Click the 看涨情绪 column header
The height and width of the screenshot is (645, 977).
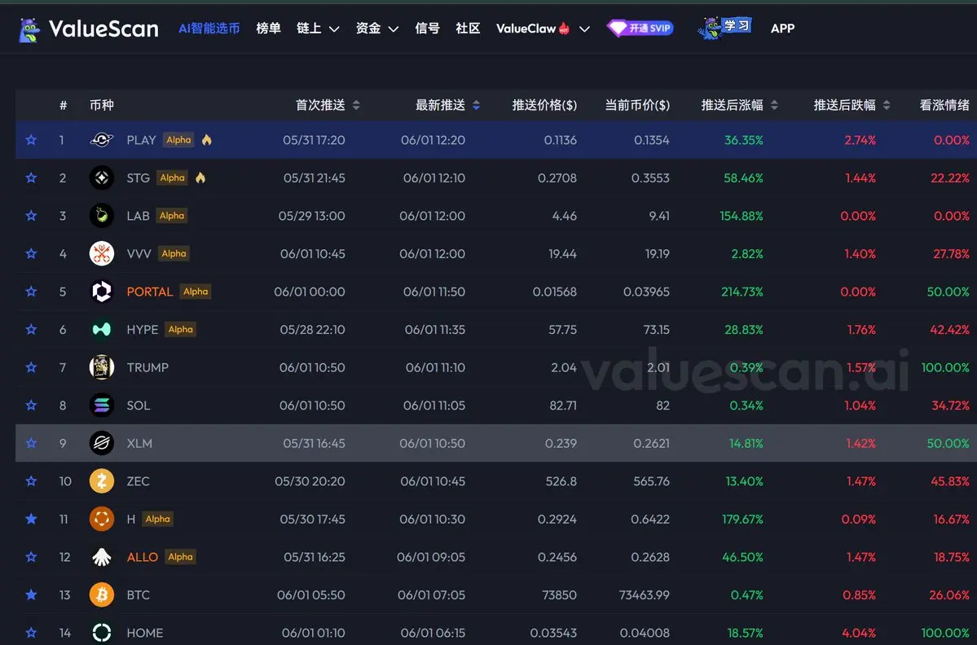pyautogui.click(x=944, y=105)
